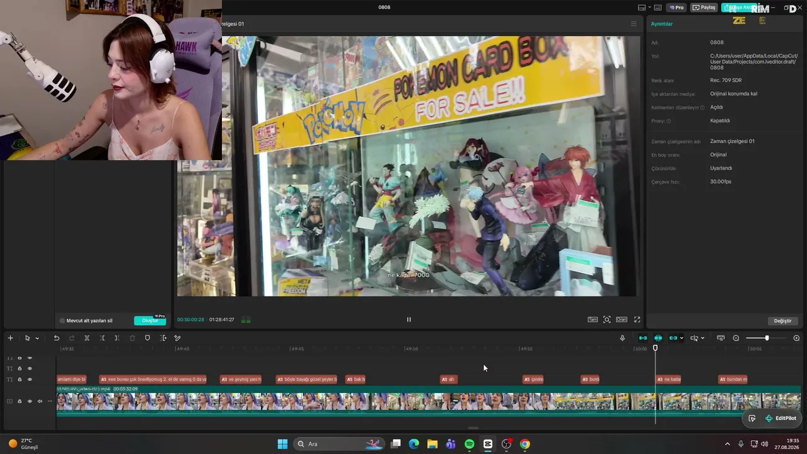Trim left of playhead with delete-left tool

click(x=102, y=338)
